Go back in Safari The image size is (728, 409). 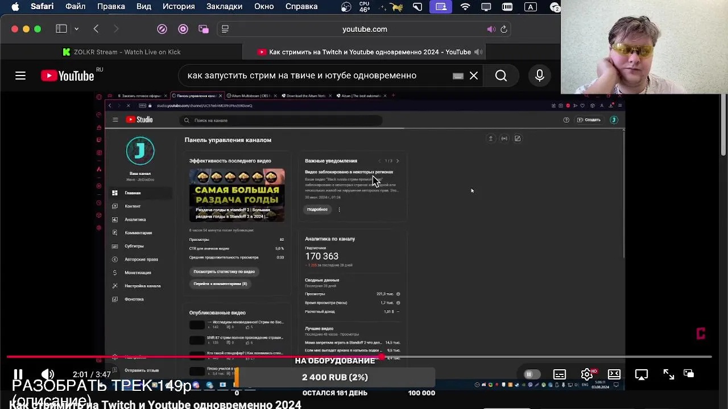coord(96,29)
